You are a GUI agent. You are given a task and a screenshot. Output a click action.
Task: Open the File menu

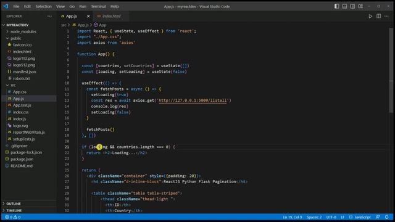click(x=16, y=7)
